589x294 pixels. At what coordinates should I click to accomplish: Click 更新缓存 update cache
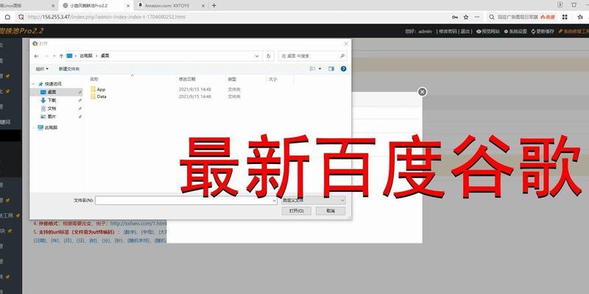pyautogui.click(x=543, y=32)
